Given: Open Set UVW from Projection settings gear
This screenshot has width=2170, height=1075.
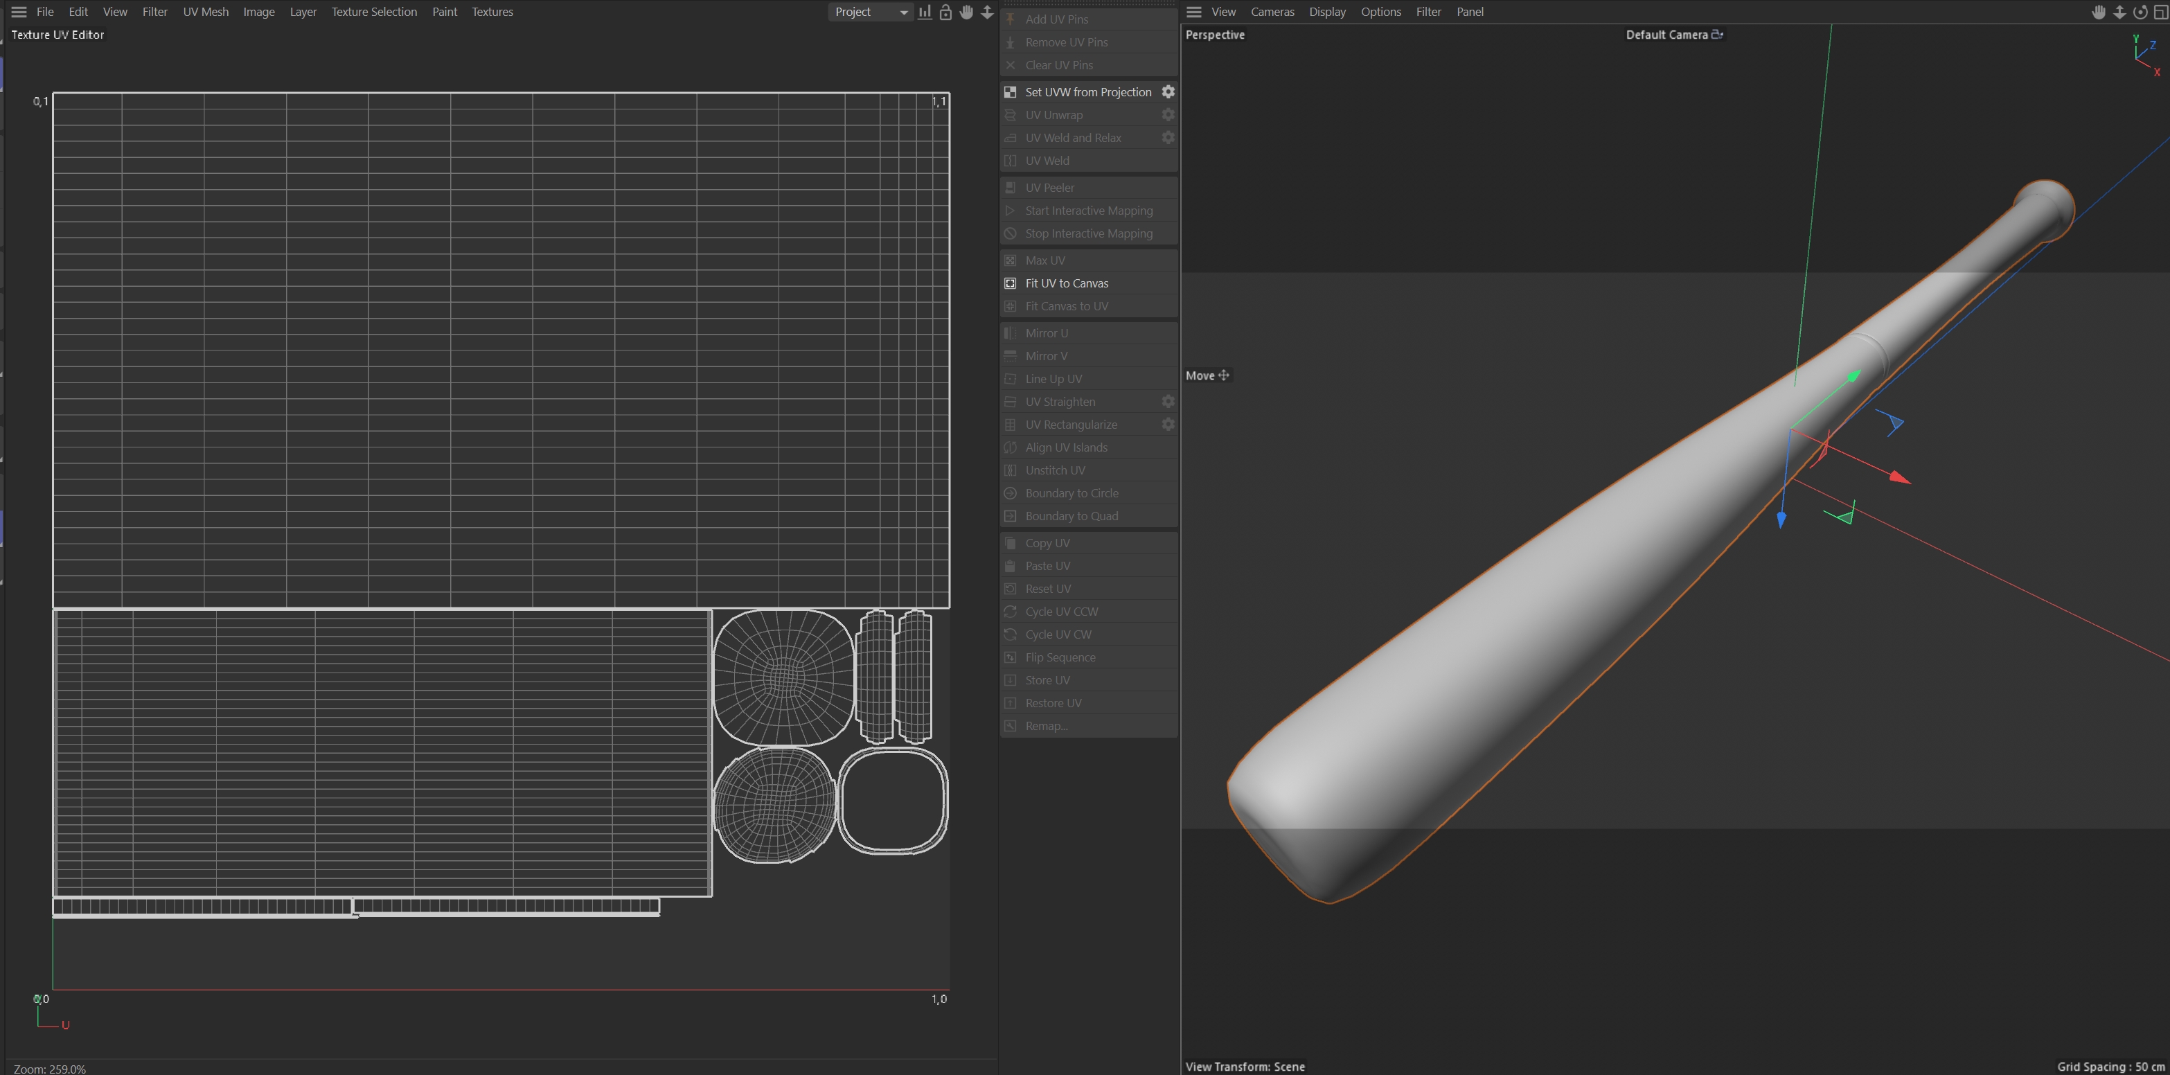Looking at the screenshot, I should [1168, 92].
